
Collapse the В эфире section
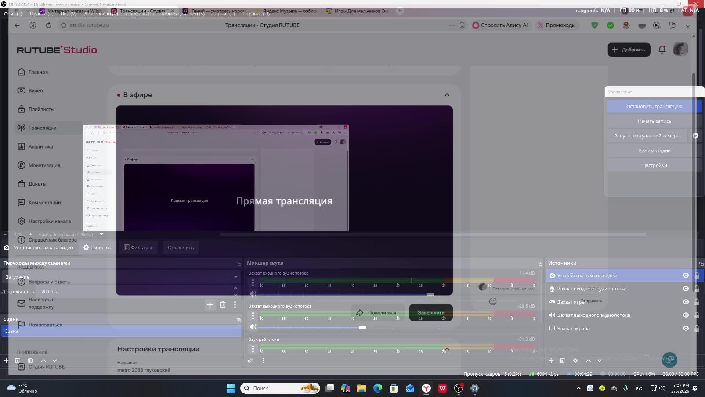[x=447, y=95]
